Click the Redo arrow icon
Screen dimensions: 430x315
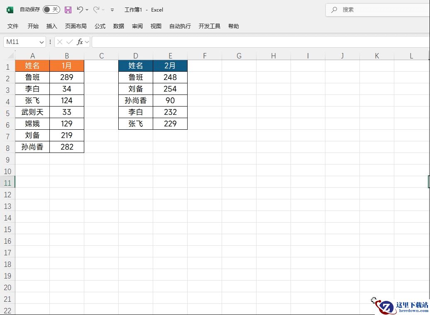[x=96, y=10]
